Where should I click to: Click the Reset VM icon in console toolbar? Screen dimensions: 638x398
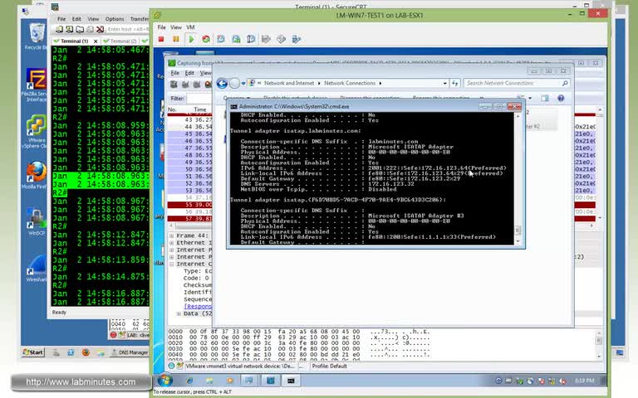tap(206, 40)
